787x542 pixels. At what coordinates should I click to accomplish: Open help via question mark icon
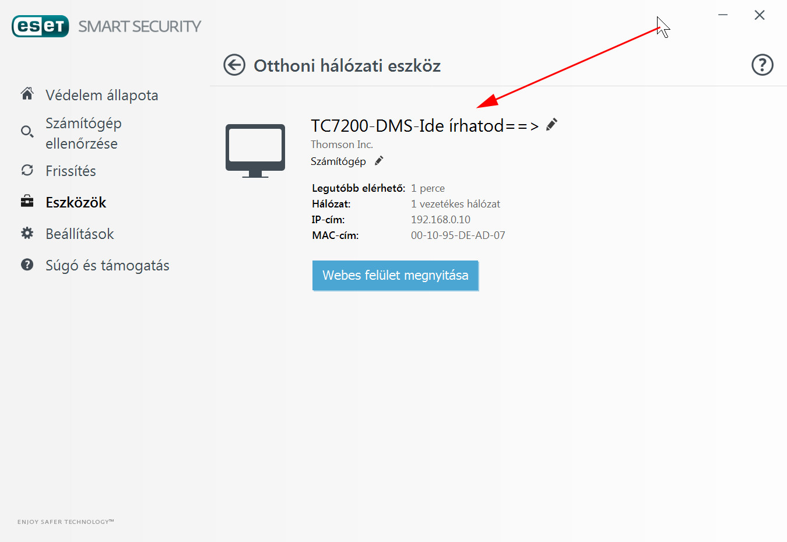point(762,65)
